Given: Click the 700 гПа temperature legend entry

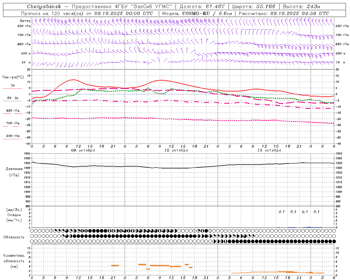Looking at the screenshot, I should [x=13, y=123].
